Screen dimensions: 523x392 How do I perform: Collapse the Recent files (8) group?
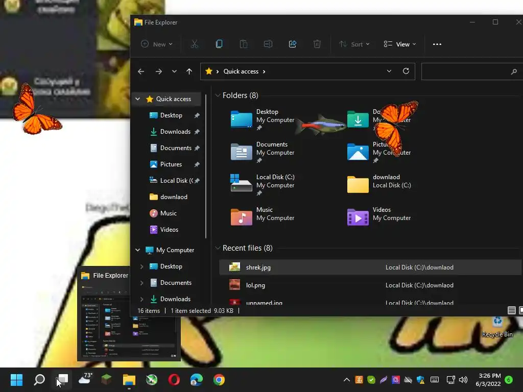218,248
